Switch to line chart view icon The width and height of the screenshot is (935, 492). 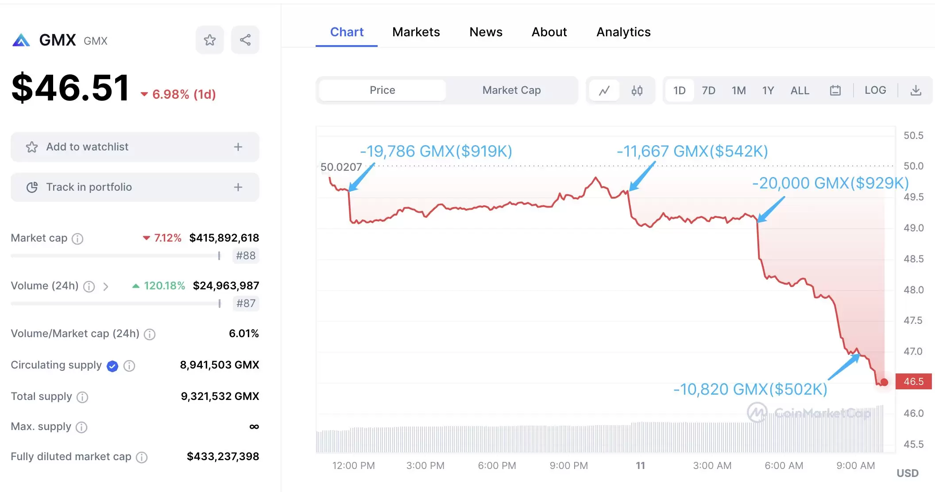(x=604, y=91)
